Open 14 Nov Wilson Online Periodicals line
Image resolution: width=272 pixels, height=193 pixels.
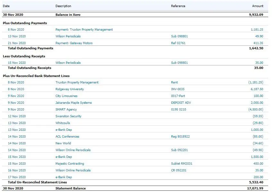[x=73, y=150]
